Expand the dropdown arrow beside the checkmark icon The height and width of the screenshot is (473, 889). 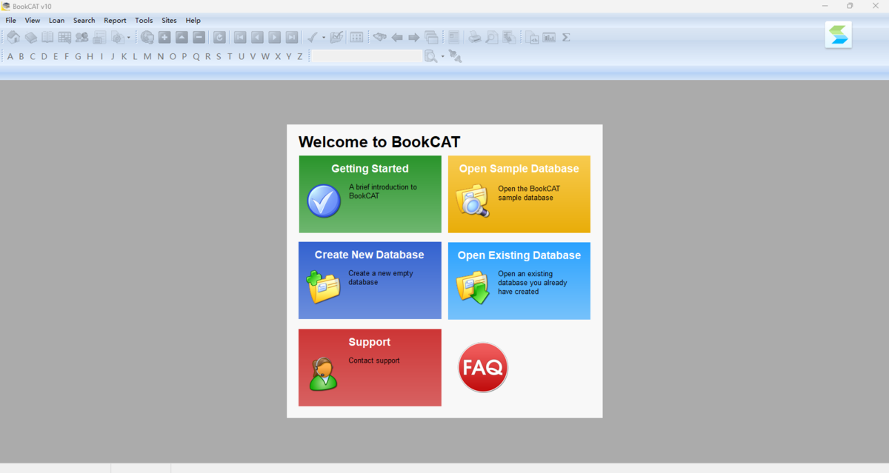pos(324,38)
